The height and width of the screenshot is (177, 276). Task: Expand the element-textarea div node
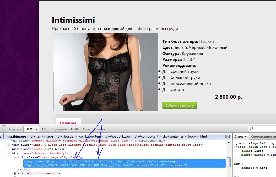(x=8, y=145)
